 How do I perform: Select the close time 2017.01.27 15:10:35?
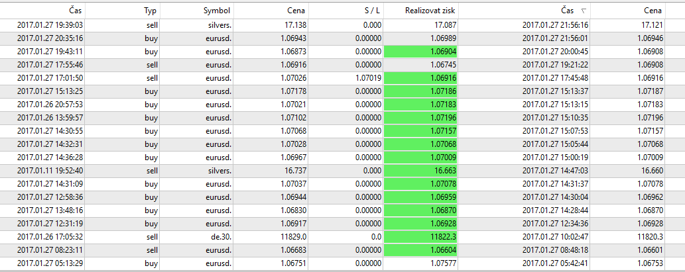(x=555, y=118)
